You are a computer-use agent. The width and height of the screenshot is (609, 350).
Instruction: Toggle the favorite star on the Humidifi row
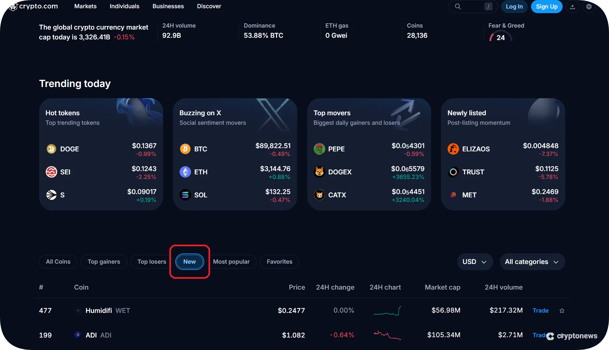point(562,311)
